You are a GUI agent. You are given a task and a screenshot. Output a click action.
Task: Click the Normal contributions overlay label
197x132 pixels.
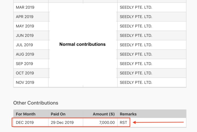coord(82,44)
